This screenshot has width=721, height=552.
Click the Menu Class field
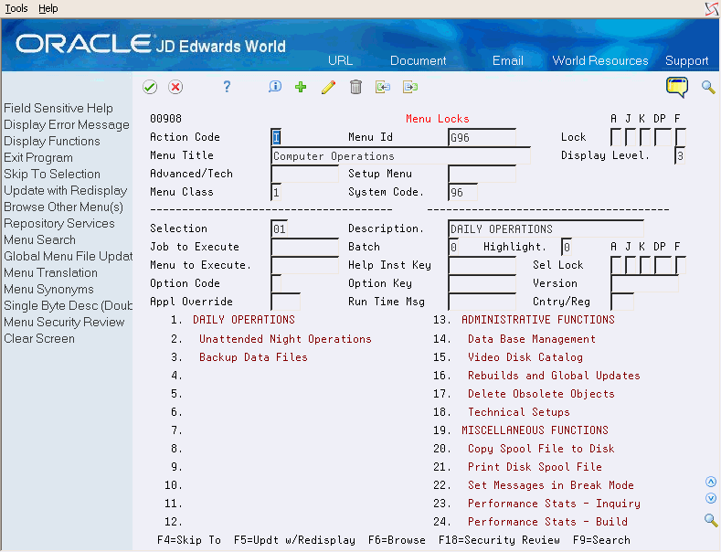click(276, 192)
